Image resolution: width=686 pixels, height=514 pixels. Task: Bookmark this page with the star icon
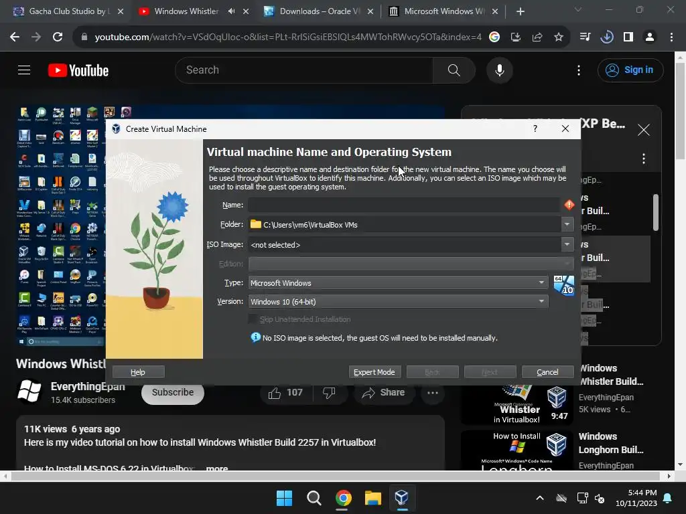(558, 37)
